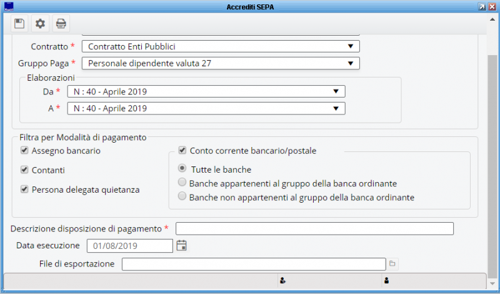Click the Descrizione disposizione di pagamento field
Screen dimensions: 500x294
click(x=314, y=228)
